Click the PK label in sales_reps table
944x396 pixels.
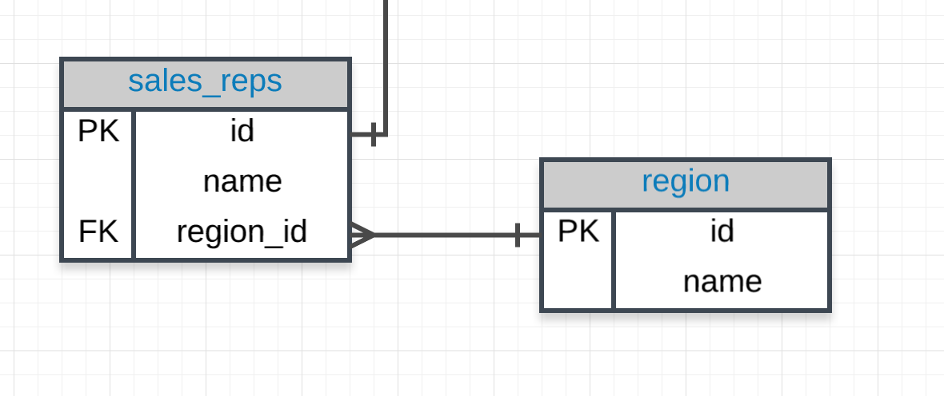[98, 131]
